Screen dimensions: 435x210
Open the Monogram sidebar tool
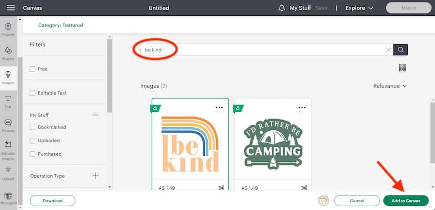pos(8,199)
